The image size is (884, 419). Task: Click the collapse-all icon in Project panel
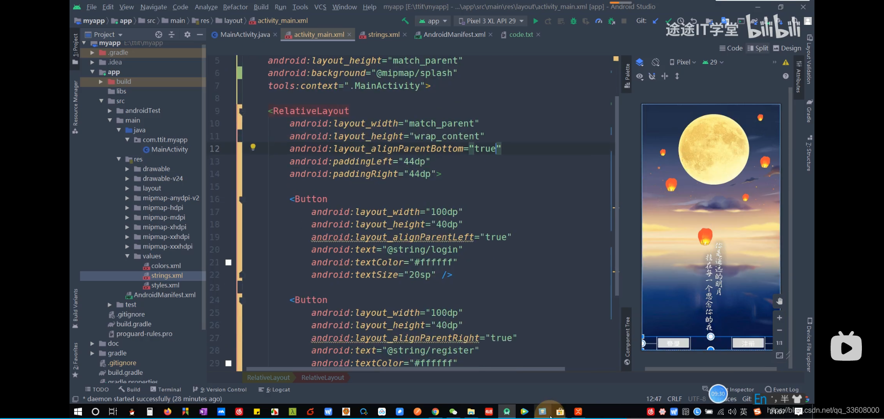point(172,35)
